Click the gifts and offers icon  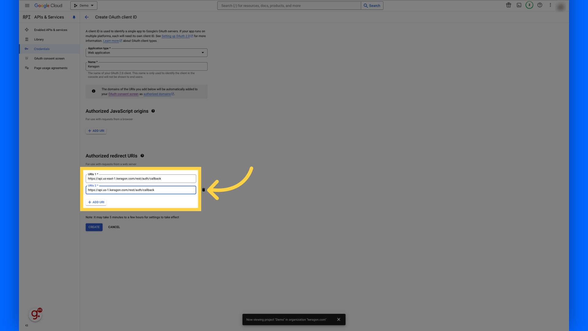(508, 5)
